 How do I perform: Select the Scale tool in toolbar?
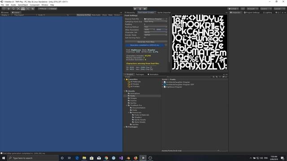pyautogui.click(x=18, y=9)
